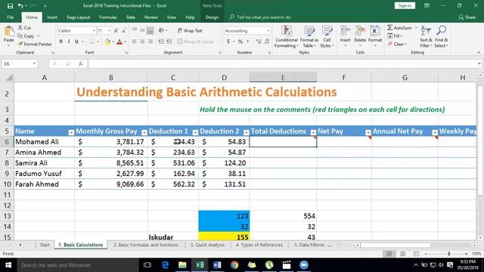Click the Sign in button

(405, 5)
